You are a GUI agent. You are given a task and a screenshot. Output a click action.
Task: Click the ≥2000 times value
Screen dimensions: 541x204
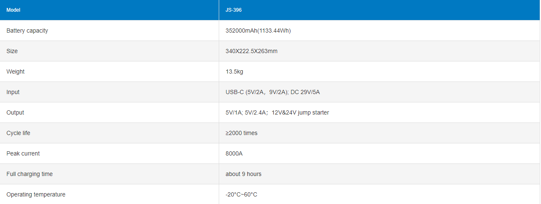241,133
